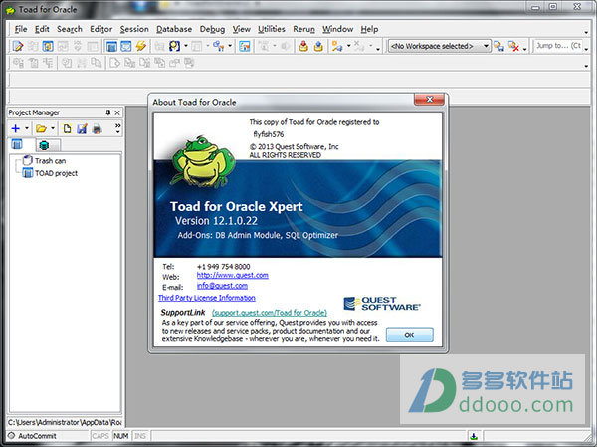Click the Jump to search field
Image resolution: width=597 pixels, height=447 pixels.
(557, 46)
